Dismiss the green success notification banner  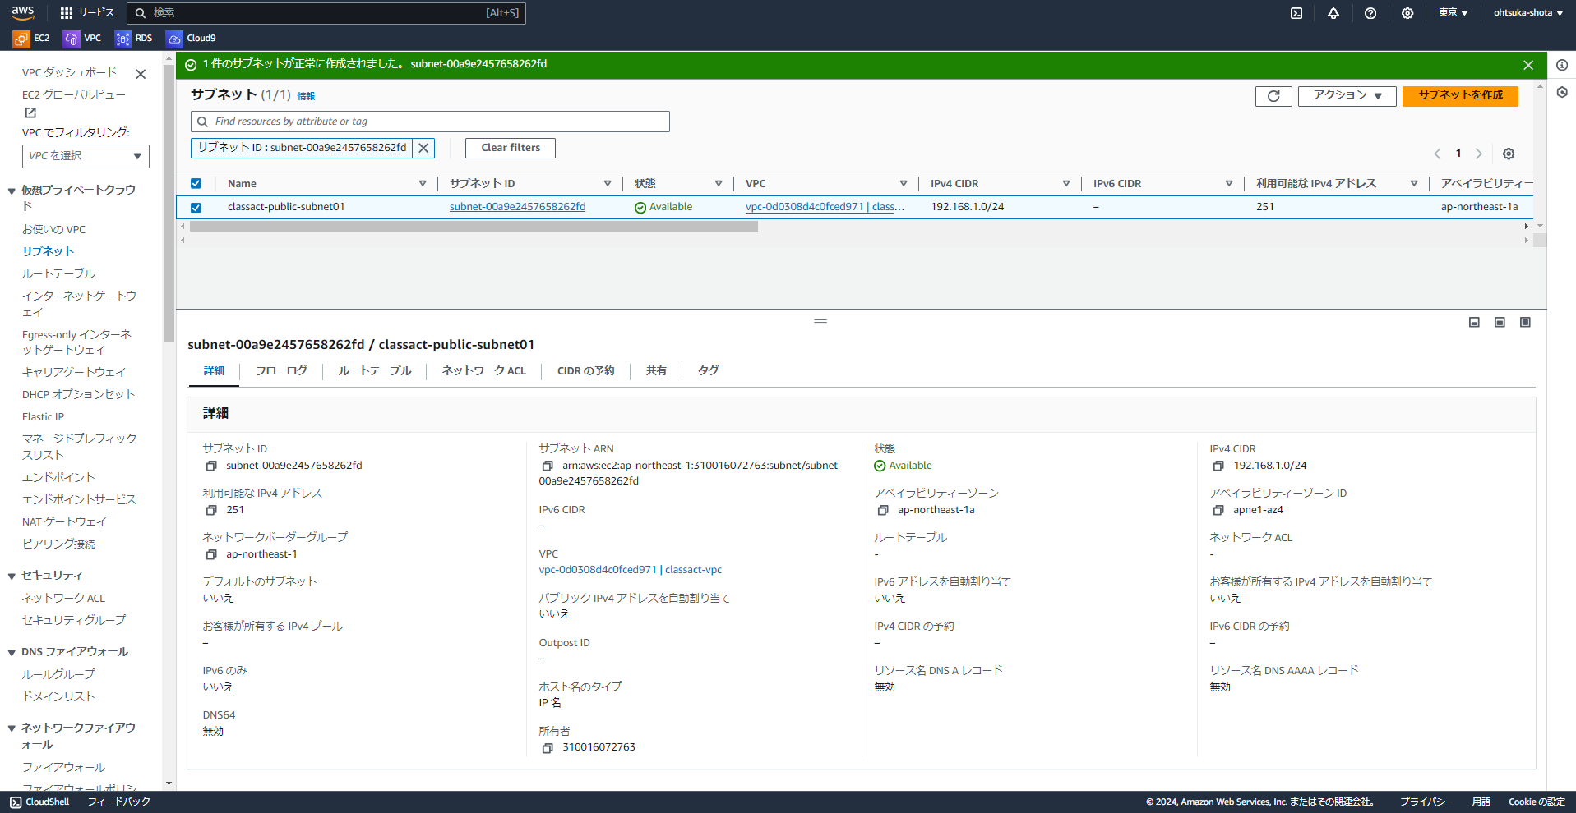1528,65
